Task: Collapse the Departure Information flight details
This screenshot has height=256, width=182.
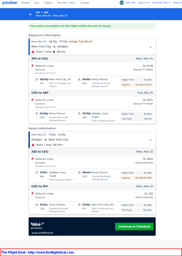Action: 150,47
